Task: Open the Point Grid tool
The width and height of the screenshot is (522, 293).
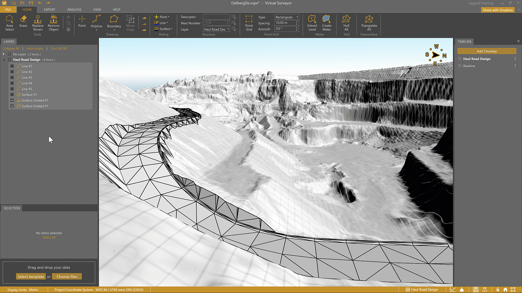Action: (x=249, y=23)
